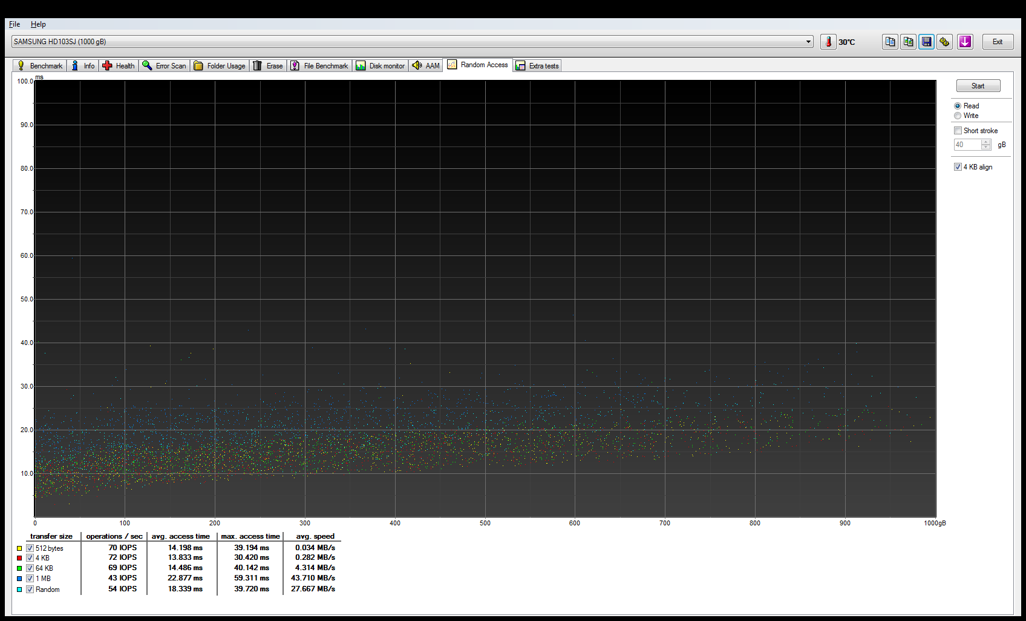Switch to the Info tab
Screen dimensions: 1026x621
[x=83, y=66]
